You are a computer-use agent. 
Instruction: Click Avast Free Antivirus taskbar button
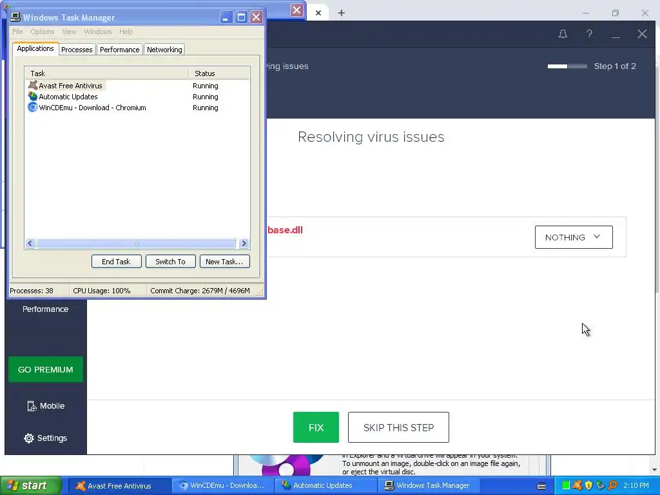[119, 486]
